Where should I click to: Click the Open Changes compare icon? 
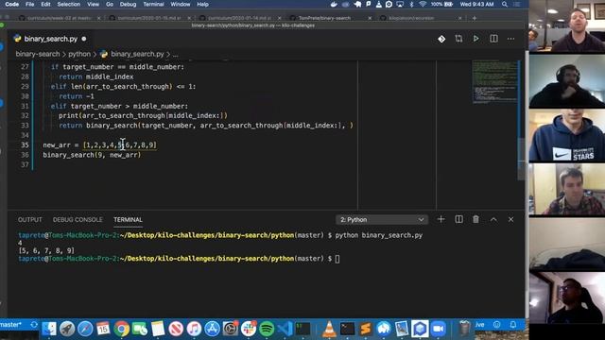[x=458, y=39]
